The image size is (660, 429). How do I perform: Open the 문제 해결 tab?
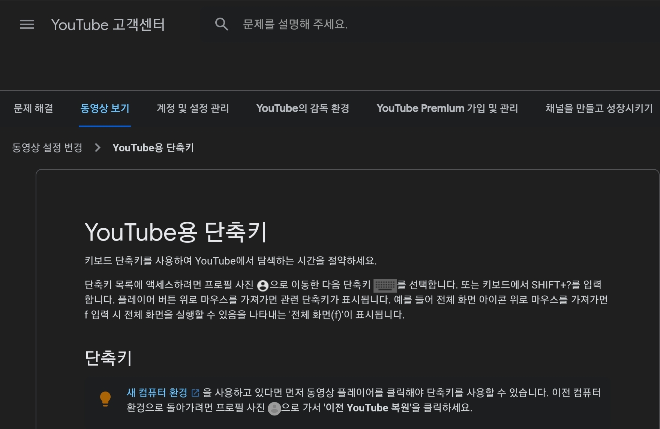(33, 108)
